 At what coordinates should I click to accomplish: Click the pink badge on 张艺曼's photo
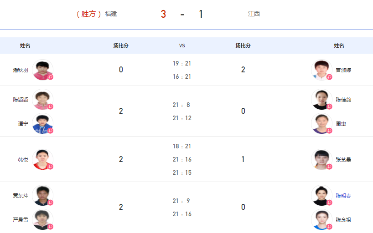coord(329,167)
